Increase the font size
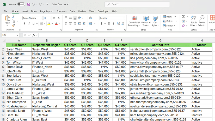 54,18
